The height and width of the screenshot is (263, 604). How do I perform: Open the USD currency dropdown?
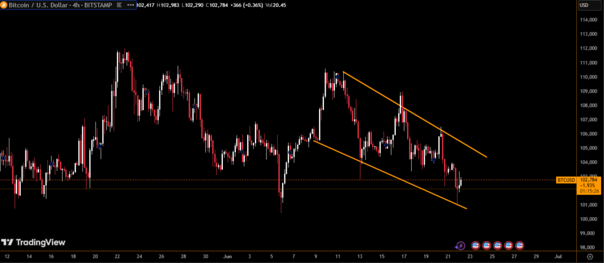584,5
